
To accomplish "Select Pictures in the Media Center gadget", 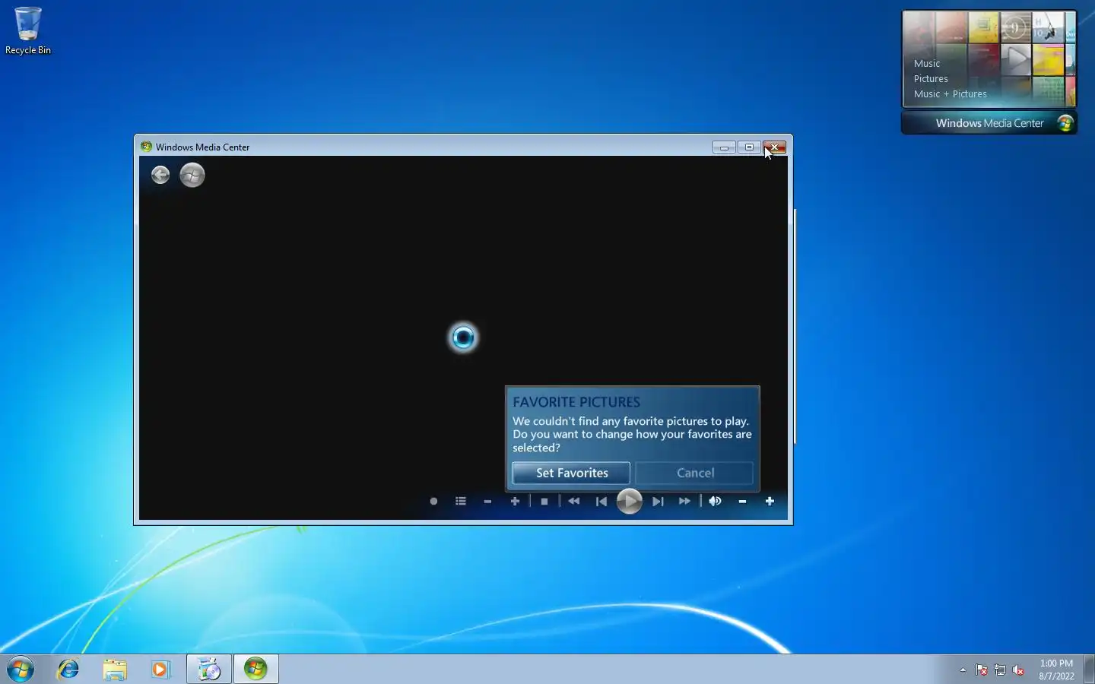I will [x=931, y=79].
